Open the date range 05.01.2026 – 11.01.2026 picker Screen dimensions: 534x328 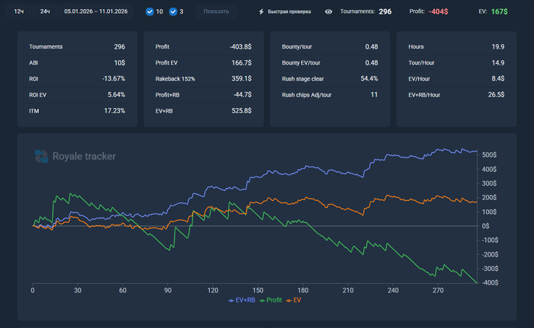95,11
